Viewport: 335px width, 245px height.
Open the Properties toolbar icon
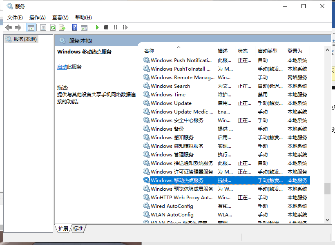[x=42, y=27]
